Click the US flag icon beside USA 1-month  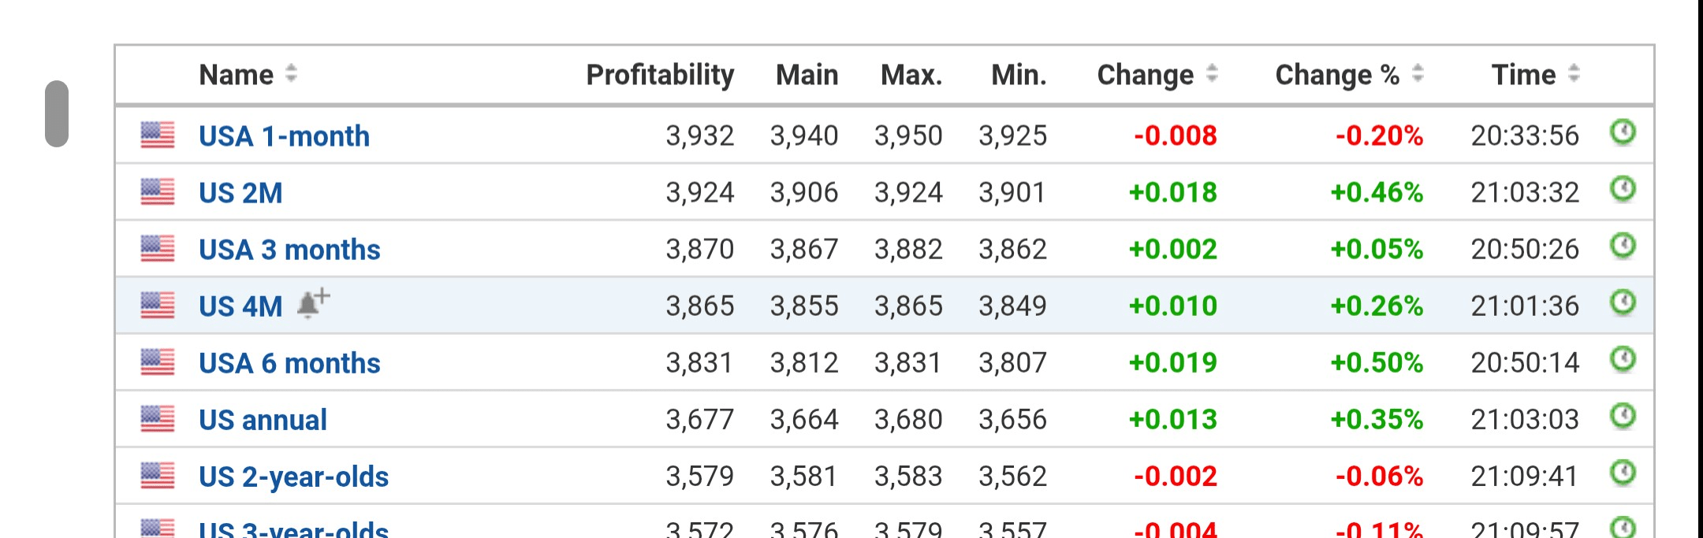[158, 135]
